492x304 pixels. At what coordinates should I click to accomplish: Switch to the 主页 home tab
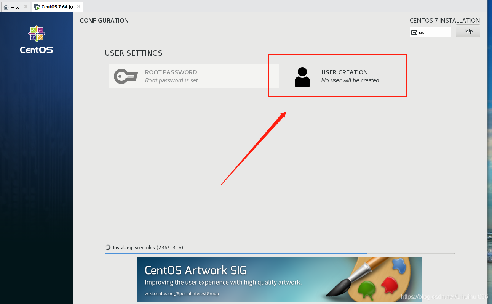(15, 7)
